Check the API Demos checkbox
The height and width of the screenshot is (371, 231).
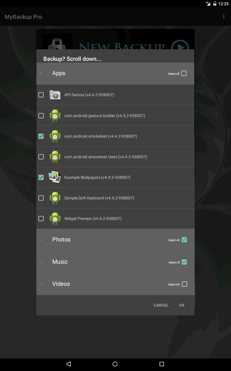coord(41,95)
